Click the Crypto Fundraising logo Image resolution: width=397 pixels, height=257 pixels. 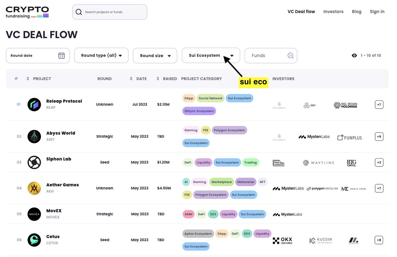click(x=27, y=12)
